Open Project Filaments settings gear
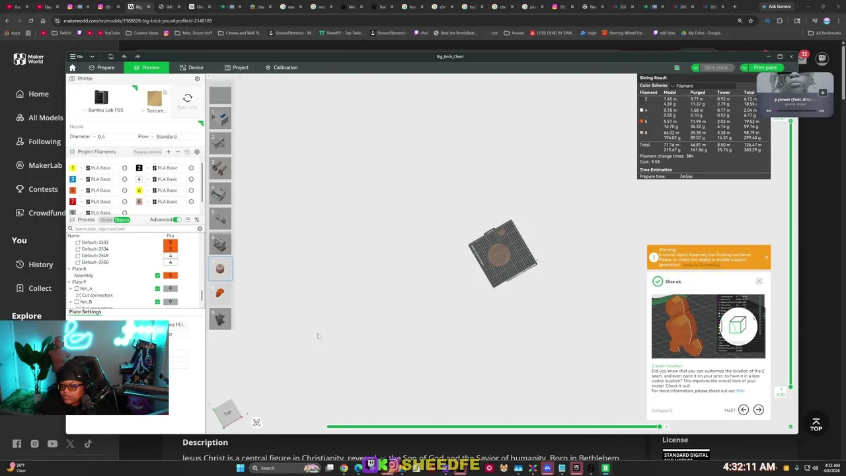This screenshot has height=476, width=846. pyautogui.click(x=196, y=152)
